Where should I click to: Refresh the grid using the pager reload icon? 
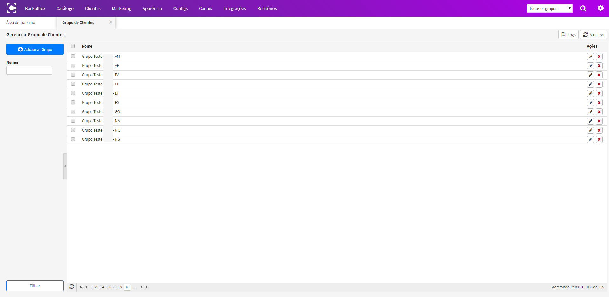click(72, 287)
